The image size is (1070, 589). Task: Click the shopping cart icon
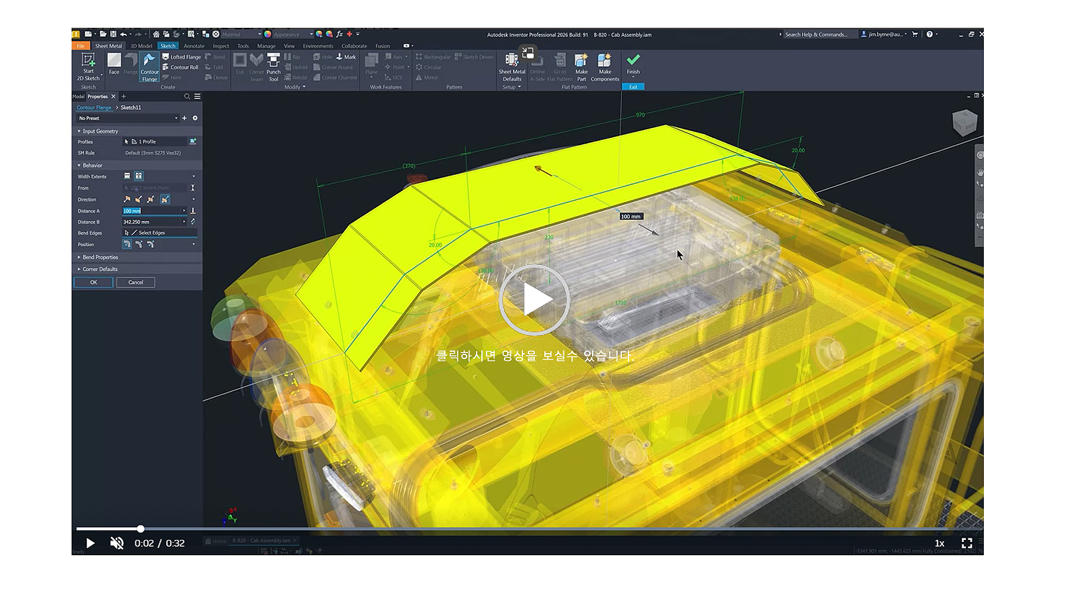tap(915, 34)
